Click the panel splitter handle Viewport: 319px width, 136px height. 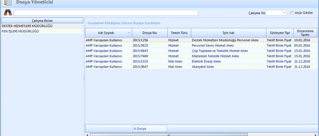[84, 78]
